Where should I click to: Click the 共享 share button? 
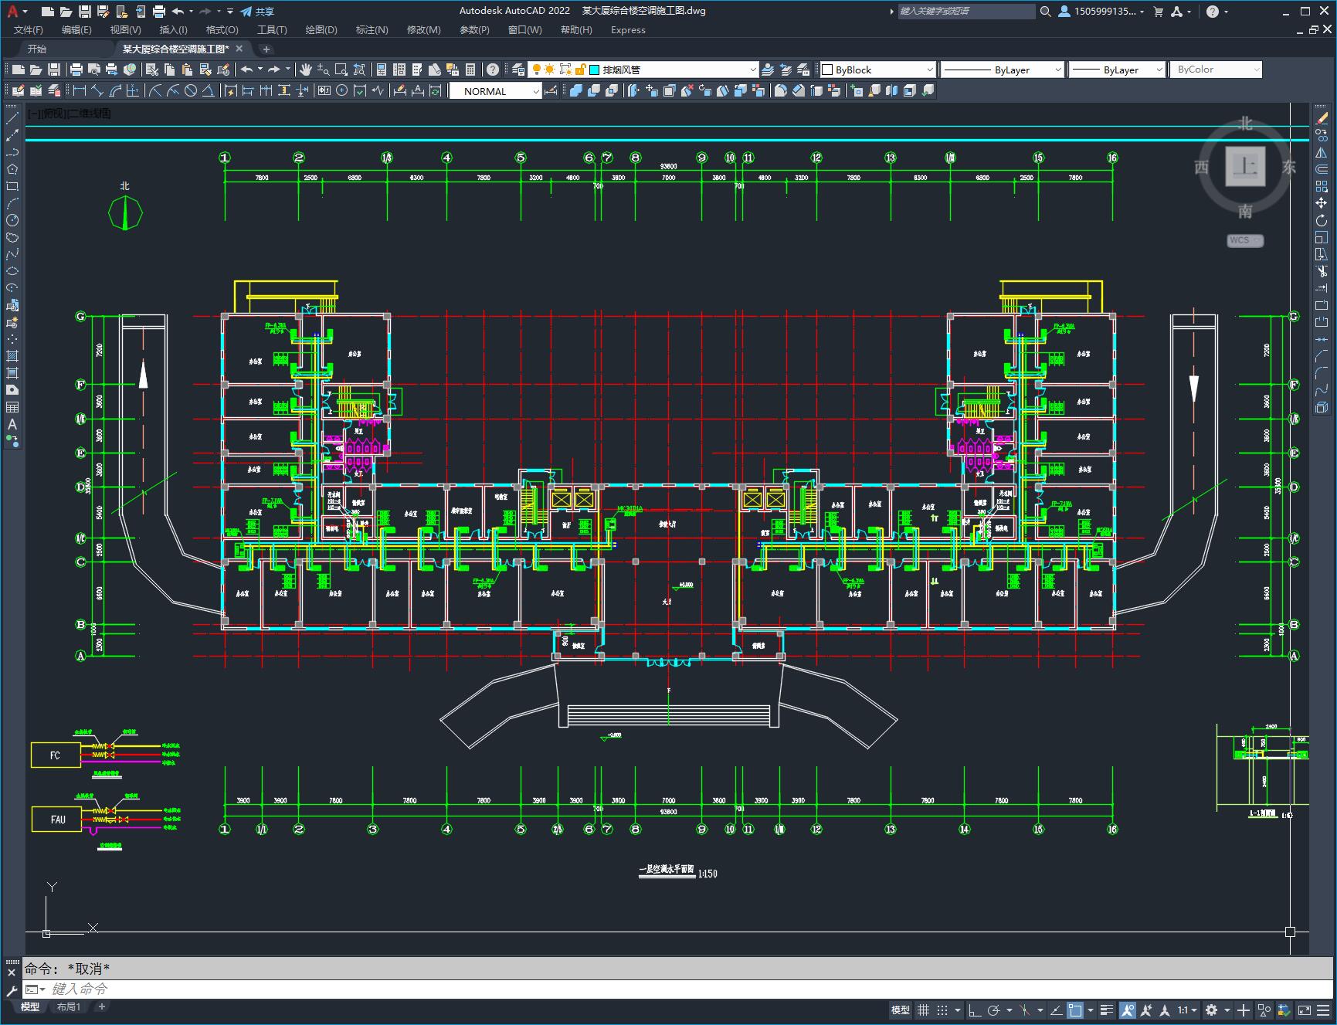257,12
